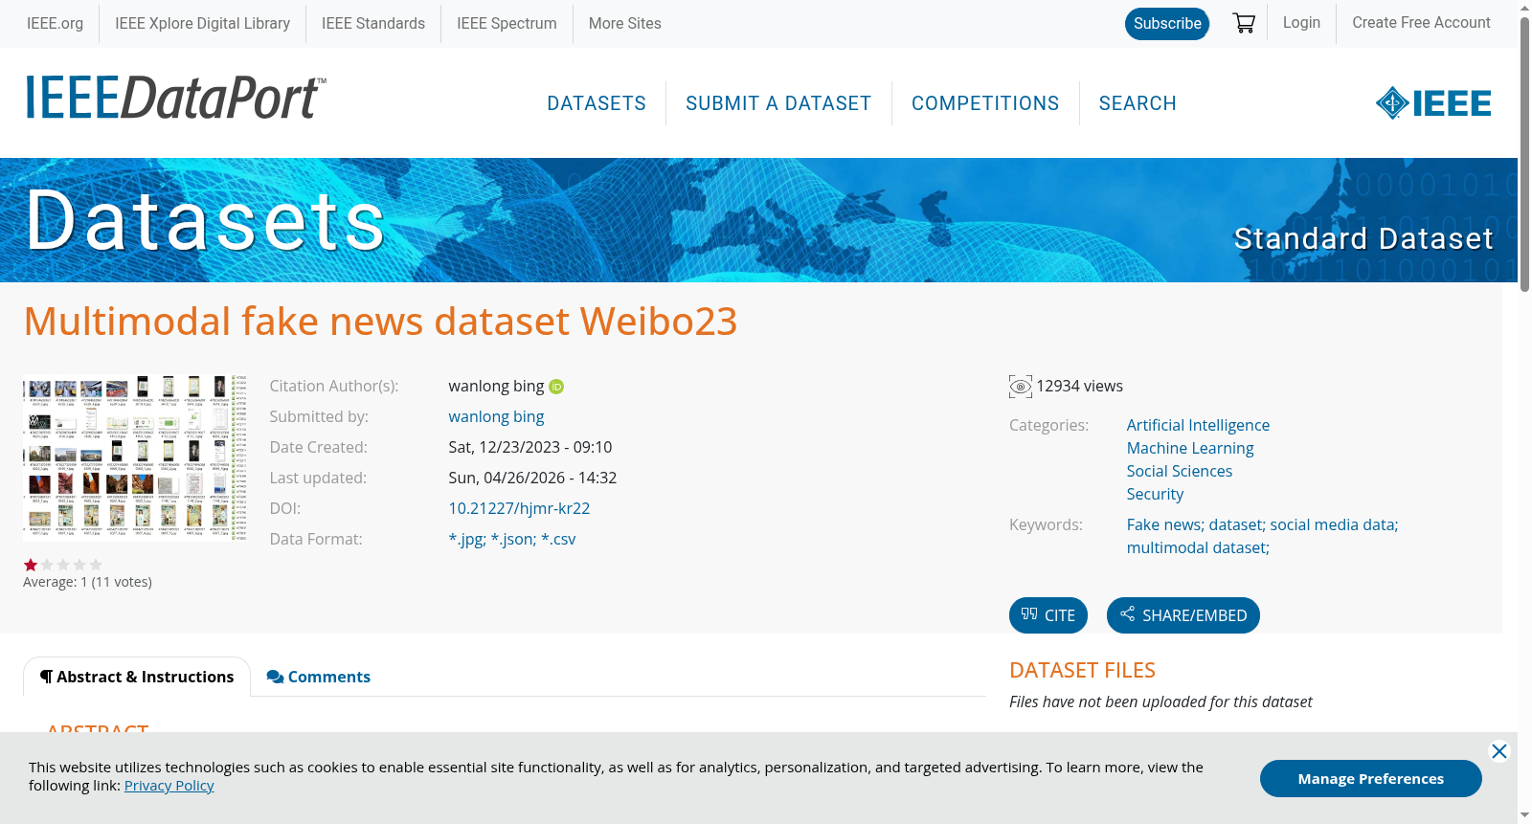This screenshot has width=1532, height=824.
Task: Open the SHARE/EMBED button
Action: tap(1183, 615)
